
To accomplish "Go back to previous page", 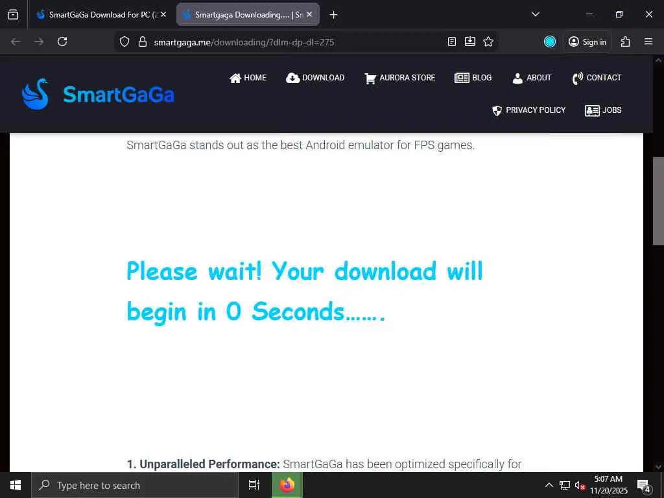I will [x=16, y=41].
